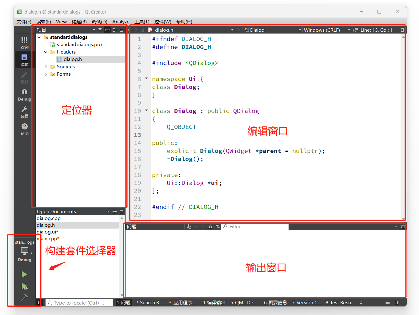The height and width of the screenshot is (315, 419).
Task: Click the go-forward arrow in editor toolbar
Action: pos(136,30)
